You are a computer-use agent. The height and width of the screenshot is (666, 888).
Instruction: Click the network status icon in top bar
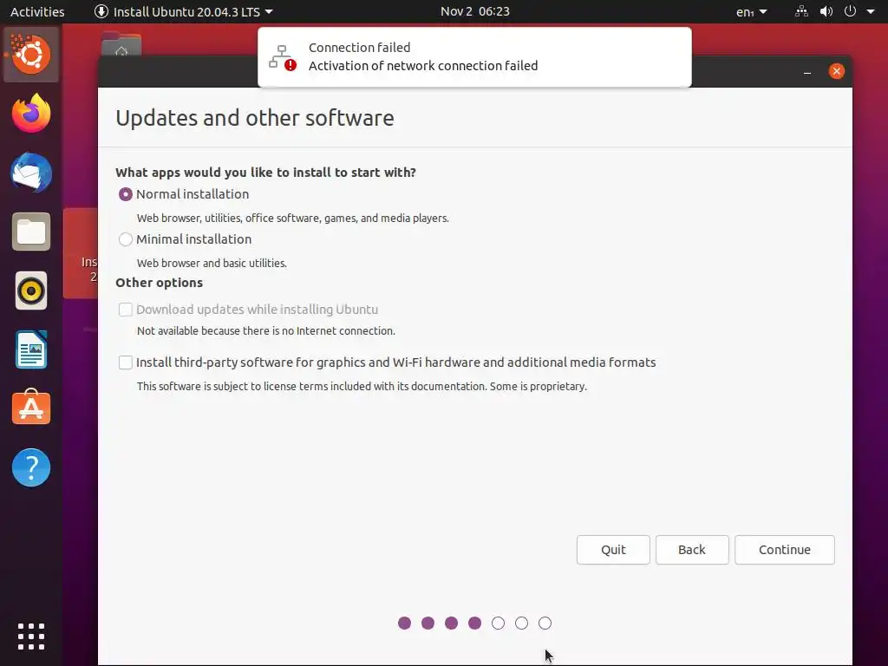(x=801, y=11)
